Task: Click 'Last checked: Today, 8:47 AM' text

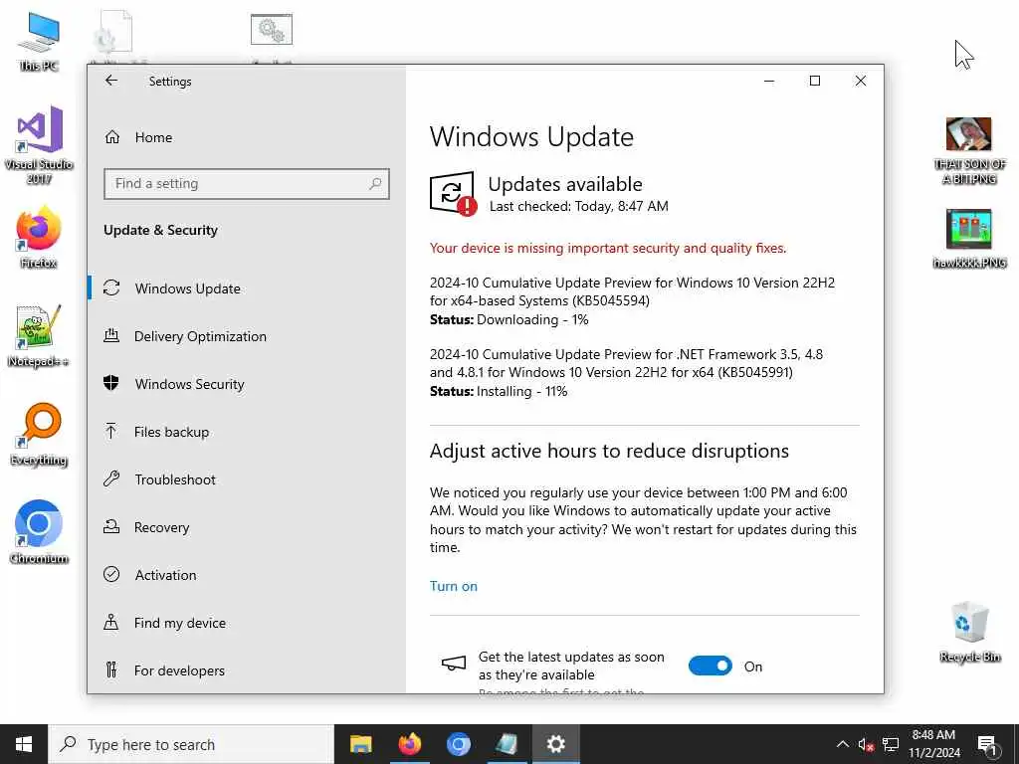Action: tap(578, 207)
